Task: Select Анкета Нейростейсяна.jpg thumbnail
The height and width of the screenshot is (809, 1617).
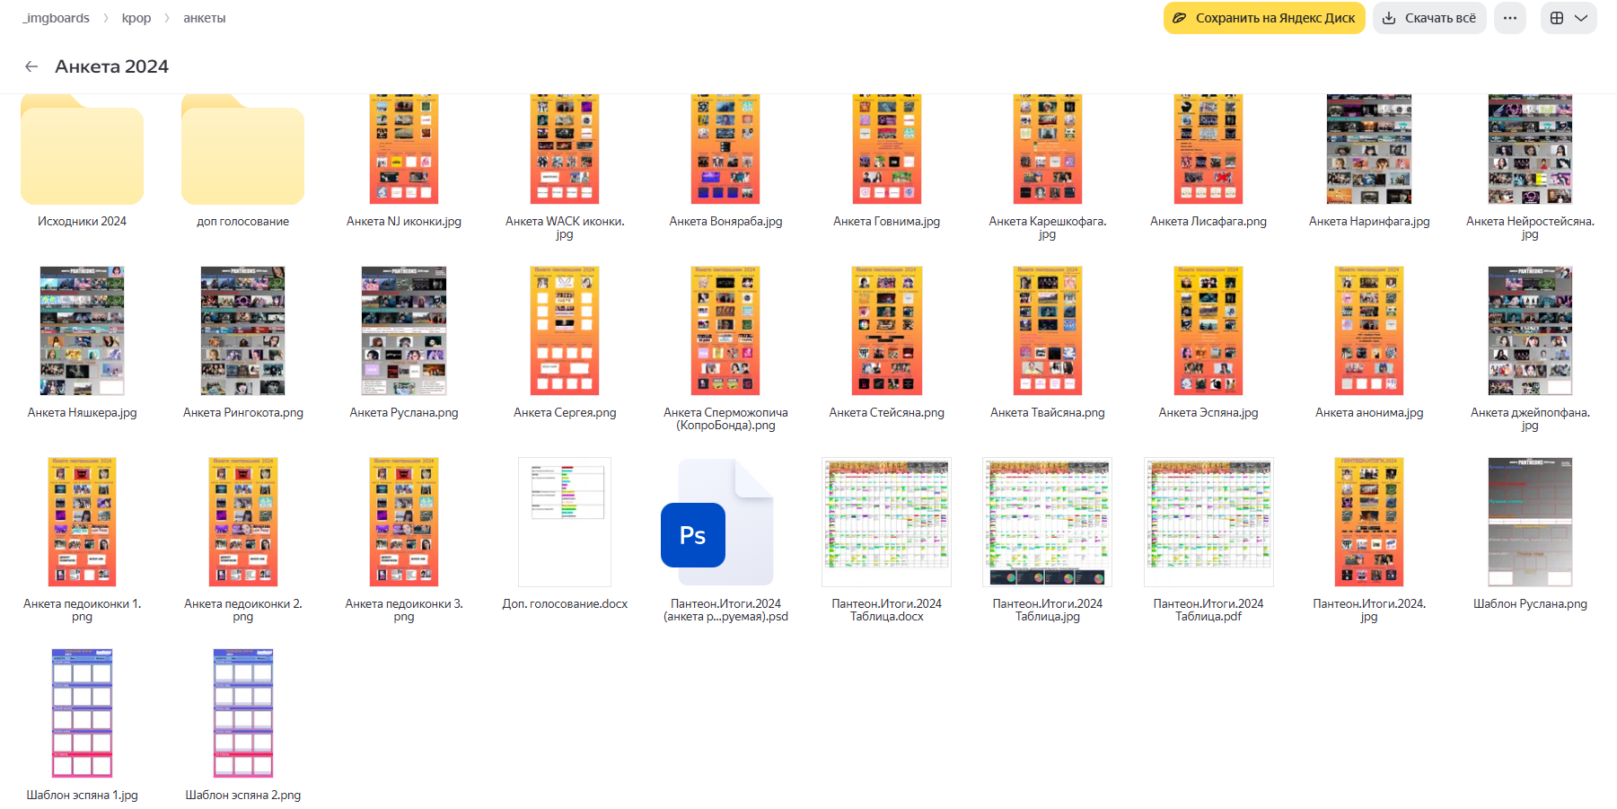Action: [1530, 149]
